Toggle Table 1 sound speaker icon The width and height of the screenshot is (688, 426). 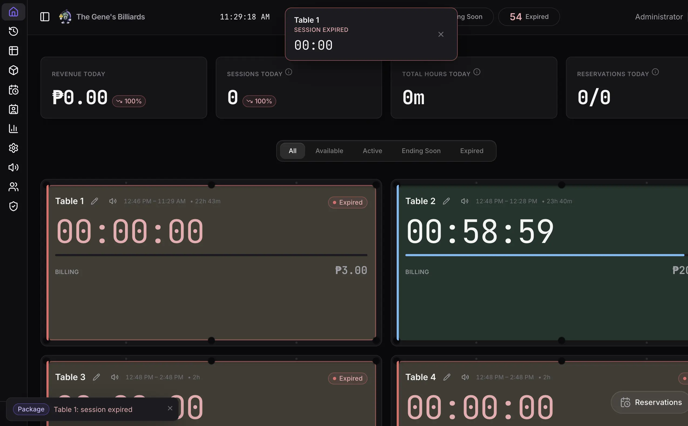113,201
